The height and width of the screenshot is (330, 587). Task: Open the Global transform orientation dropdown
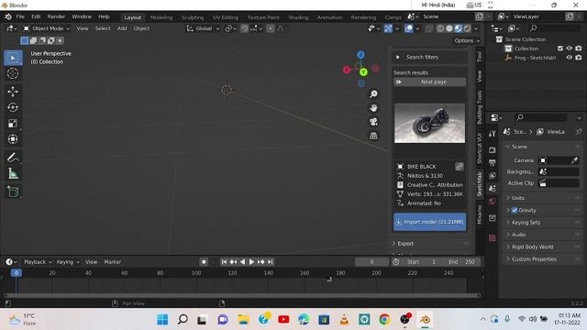click(204, 28)
